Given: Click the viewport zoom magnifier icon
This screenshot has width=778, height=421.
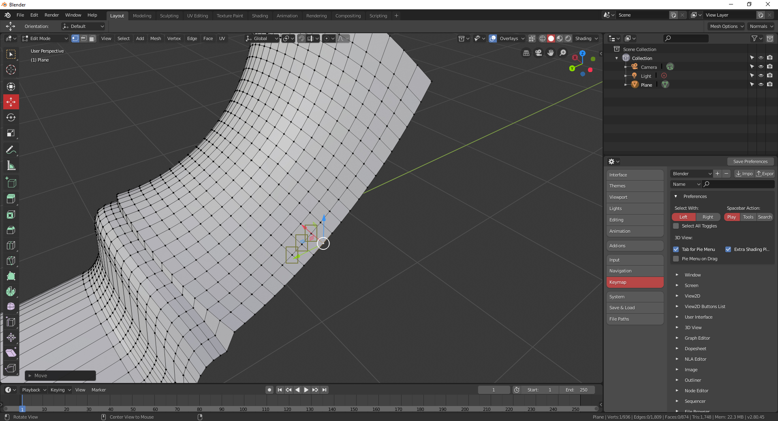Looking at the screenshot, I should [x=563, y=53].
